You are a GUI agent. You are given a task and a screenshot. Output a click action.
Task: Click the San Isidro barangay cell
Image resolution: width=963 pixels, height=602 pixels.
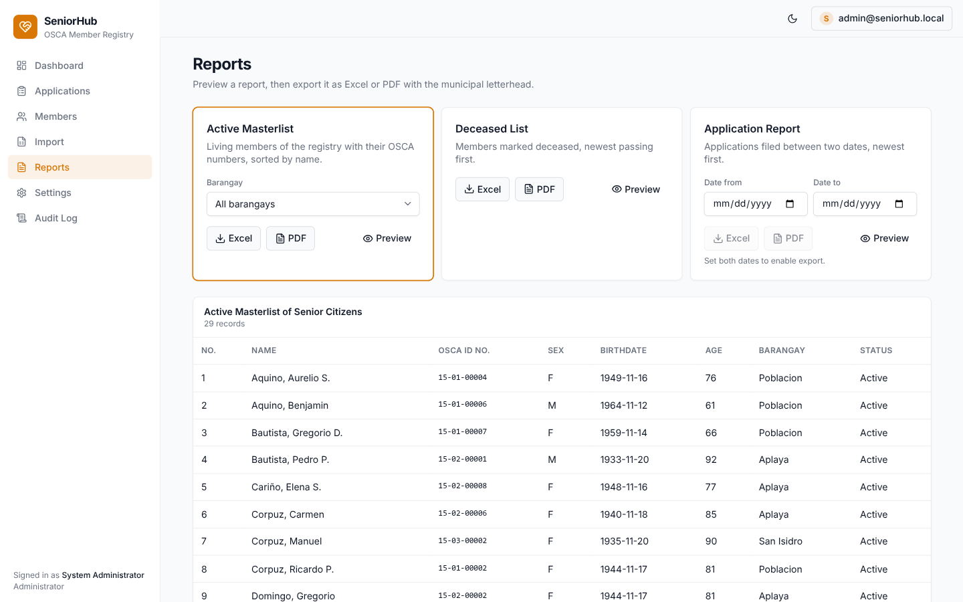780,541
